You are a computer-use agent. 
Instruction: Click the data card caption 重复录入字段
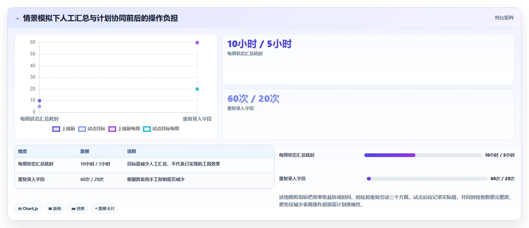coord(241,108)
